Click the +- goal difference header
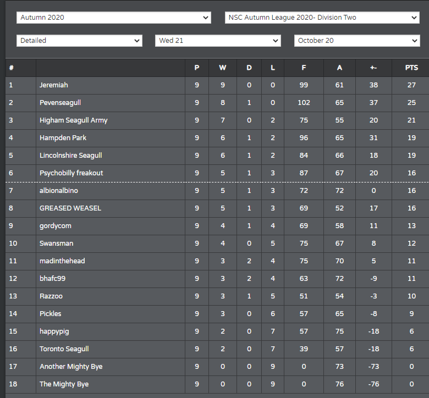Viewport: 429px width, 398px height. (373, 68)
